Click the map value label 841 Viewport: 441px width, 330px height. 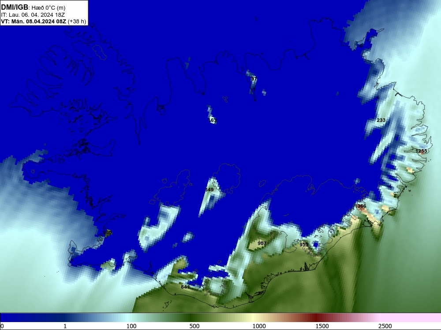(x=185, y=287)
